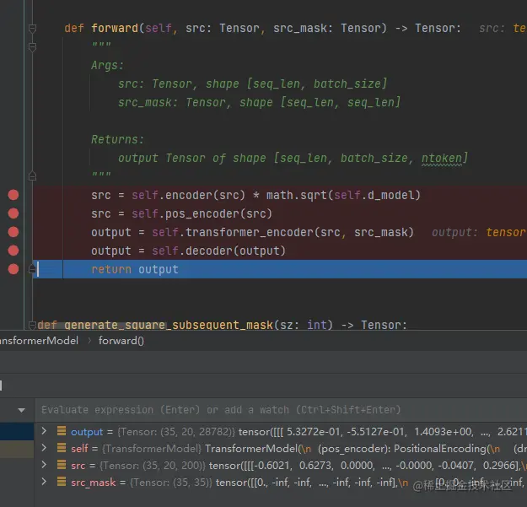Open the watch history dropdown arrow
Viewport: 527px width, 507px height.
[22, 410]
